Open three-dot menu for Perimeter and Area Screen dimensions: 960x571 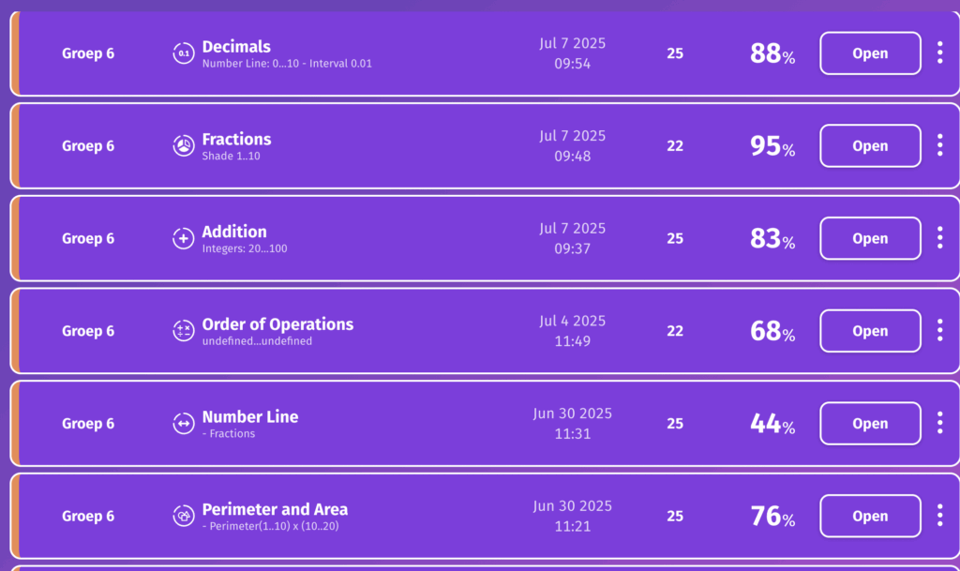pos(939,516)
